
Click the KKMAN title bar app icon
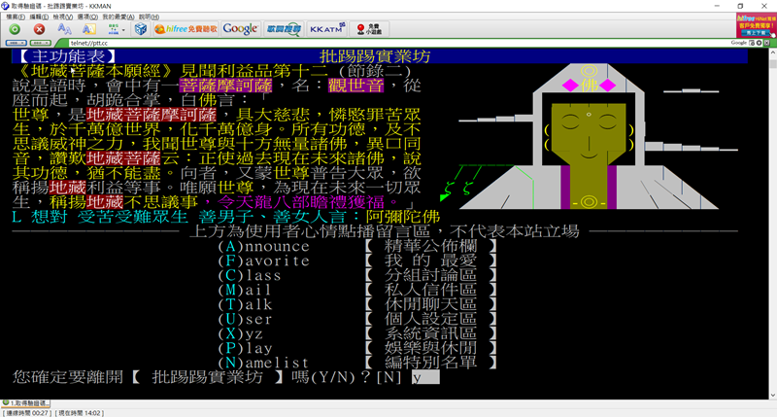tap(6, 6)
